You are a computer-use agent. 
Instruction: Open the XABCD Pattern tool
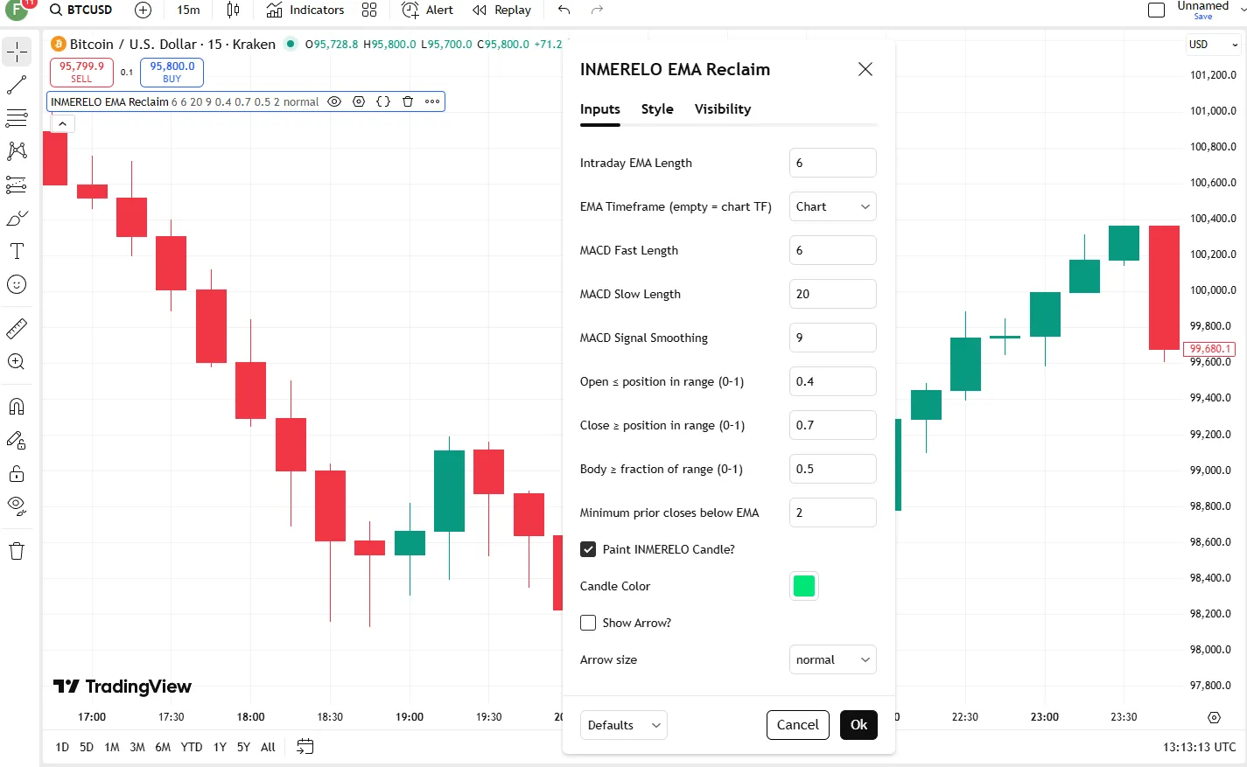(x=17, y=150)
